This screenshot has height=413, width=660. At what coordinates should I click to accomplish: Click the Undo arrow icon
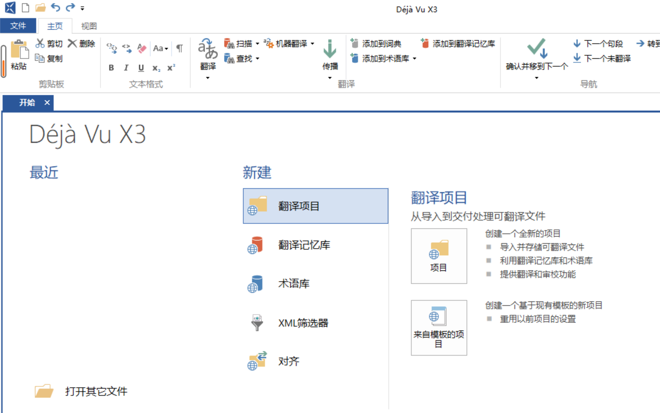[x=56, y=7]
